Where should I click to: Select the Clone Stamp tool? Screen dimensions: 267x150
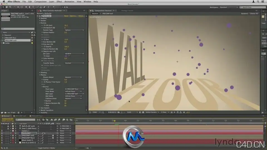click(41, 7)
